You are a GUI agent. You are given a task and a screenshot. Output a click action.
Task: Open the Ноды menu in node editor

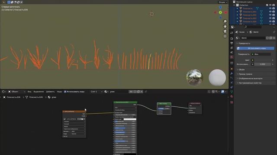pyautogui.click(x=59, y=92)
